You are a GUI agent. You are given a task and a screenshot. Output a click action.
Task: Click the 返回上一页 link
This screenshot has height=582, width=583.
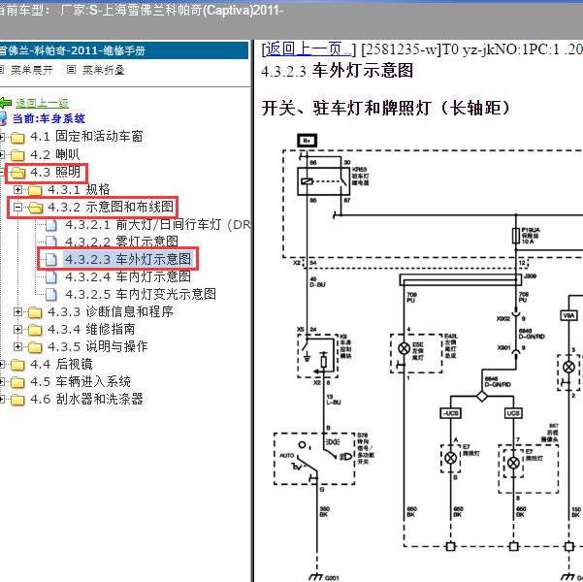coord(308,49)
